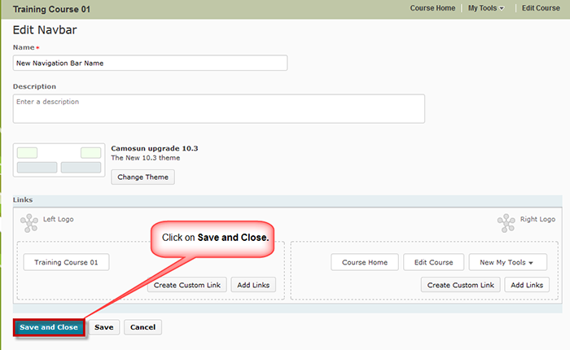Select the Training Course 01 link item
Image resolution: width=570 pixels, height=350 pixels.
click(66, 262)
